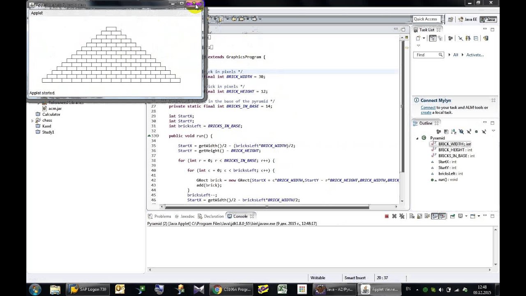Open Task List view menu triangle
The height and width of the screenshot is (296, 526).
(x=418, y=46)
